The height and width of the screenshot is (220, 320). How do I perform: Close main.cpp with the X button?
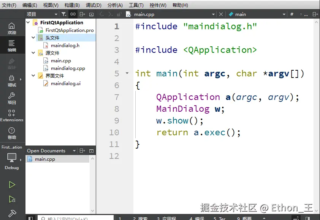click(x=221, y=14)
